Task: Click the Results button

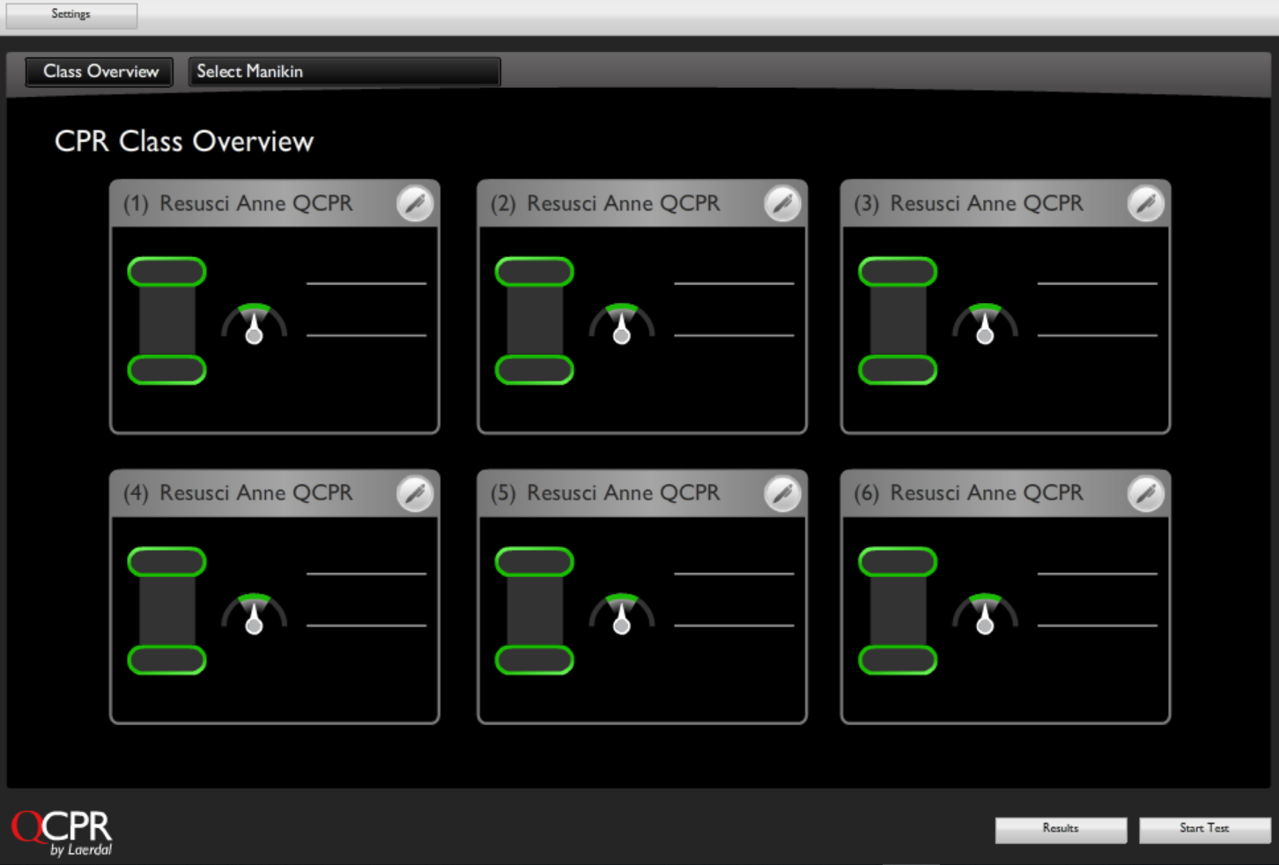Action: tap(1061, 829)
